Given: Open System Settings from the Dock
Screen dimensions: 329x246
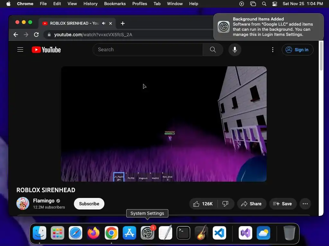Looking at the screenshot, I should click(147, 233).
